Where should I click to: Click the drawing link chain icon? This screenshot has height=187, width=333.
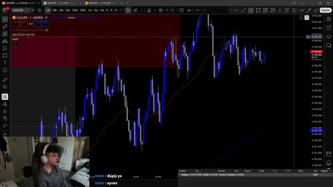pos(5,126)
